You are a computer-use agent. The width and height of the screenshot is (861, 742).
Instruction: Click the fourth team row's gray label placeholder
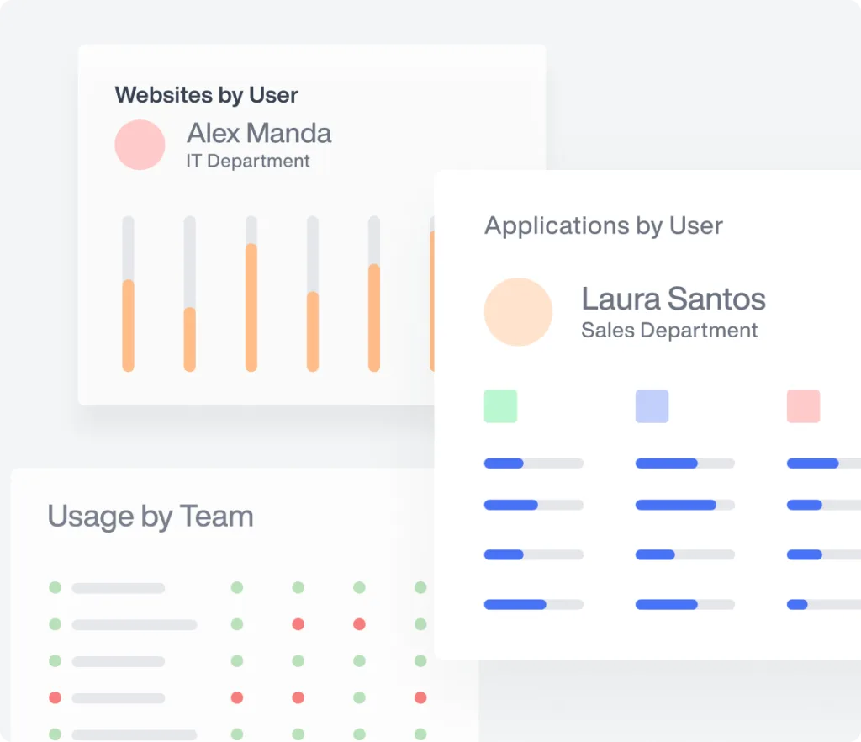click(118, 698)
